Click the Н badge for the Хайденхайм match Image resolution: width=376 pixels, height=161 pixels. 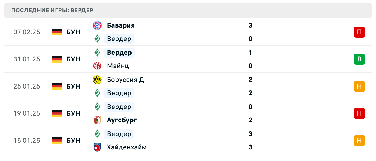click(x=359, y=141)
